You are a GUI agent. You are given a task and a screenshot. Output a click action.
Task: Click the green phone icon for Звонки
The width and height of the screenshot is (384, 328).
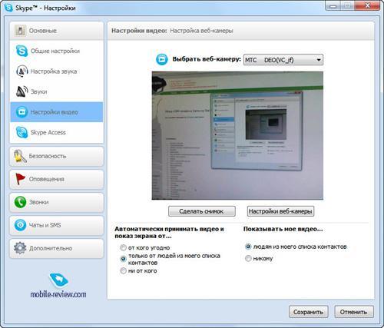point(20,202)
